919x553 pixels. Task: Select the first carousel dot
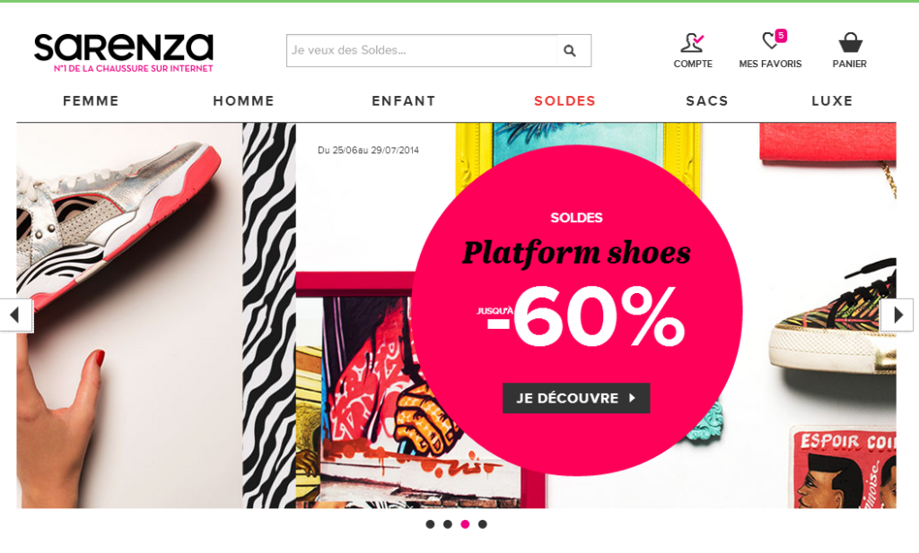coord(430,524)
